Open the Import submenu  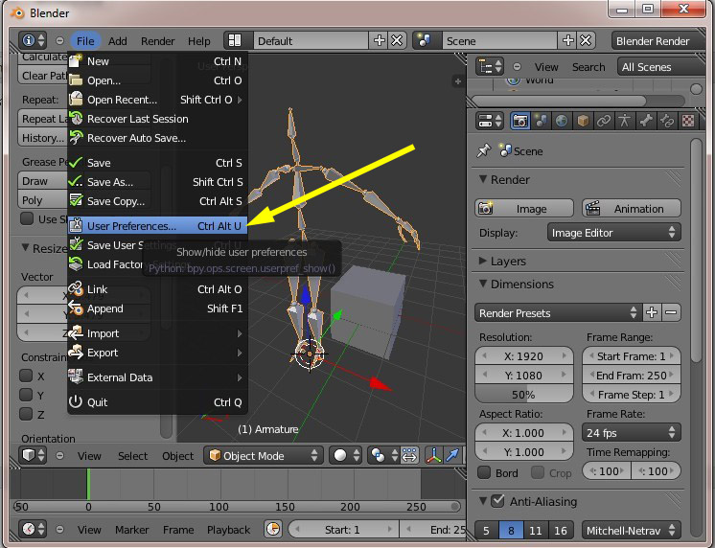point(157,333)
